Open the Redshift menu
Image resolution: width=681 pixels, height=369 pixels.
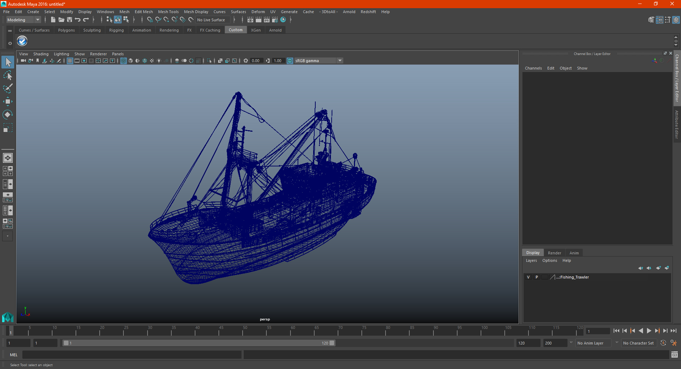coord(368,12)
